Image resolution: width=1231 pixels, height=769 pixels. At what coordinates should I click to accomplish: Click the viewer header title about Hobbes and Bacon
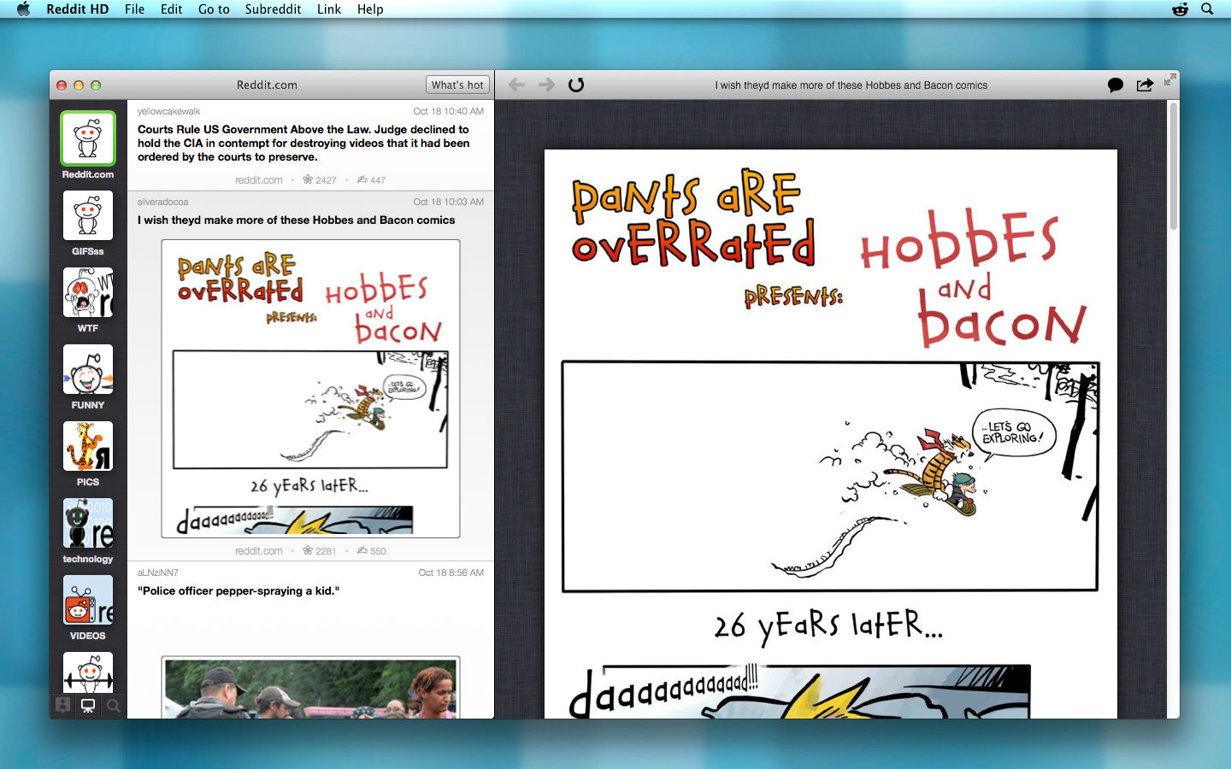tap(851, 85)
